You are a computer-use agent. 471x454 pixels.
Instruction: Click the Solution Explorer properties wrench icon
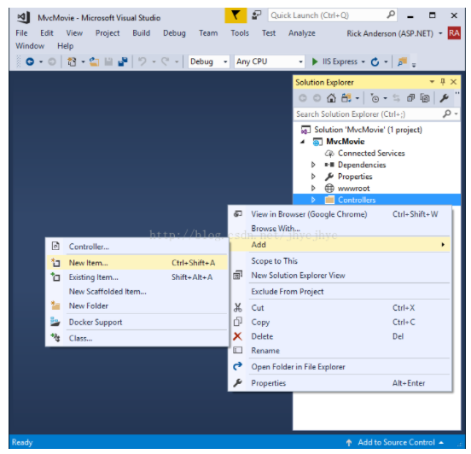pos(444,98)
